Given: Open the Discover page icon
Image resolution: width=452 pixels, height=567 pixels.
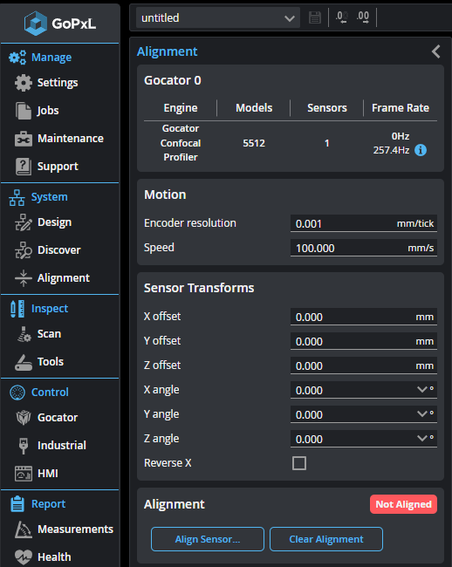Looking at the screenshot, I should 24,250.
